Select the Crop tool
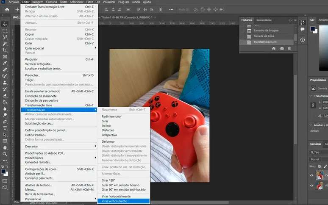This screenshot has width=328, height=205. point(5,50)
